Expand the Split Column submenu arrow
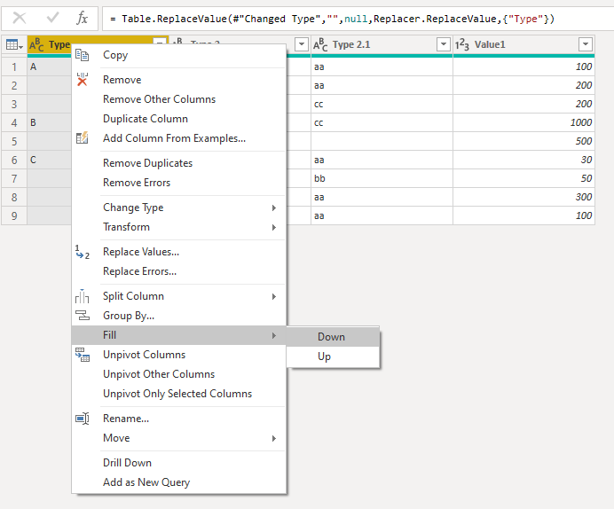The height and width of the screenshot is (509, 614). pyautogui.click(x=274, y=296)
